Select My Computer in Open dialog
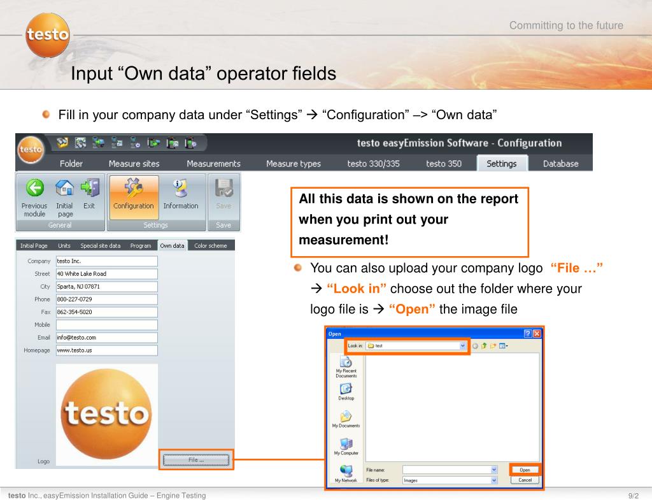Image resolution: width=652 pixels, height=504 pixels. [x=346, y=447]
